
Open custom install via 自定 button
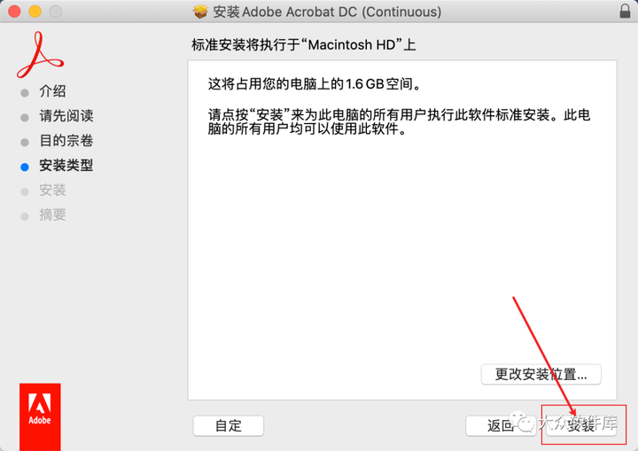tap(229, 426)
